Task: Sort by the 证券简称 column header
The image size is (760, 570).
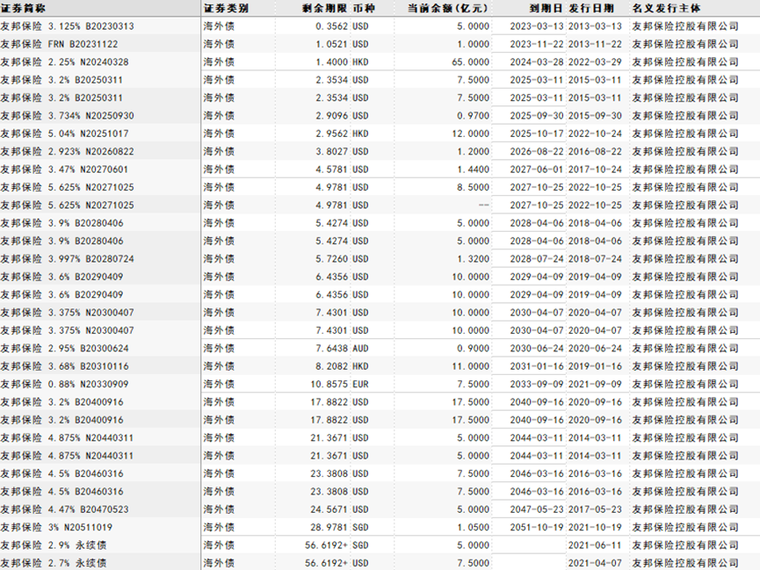Action: click(x=23, y=8)
